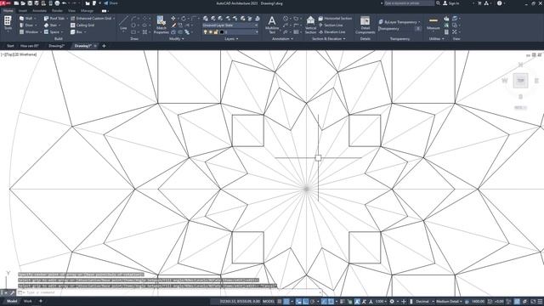
Task: Open the Medium Detail dropdown in status bar
Action: coord(449,302)
